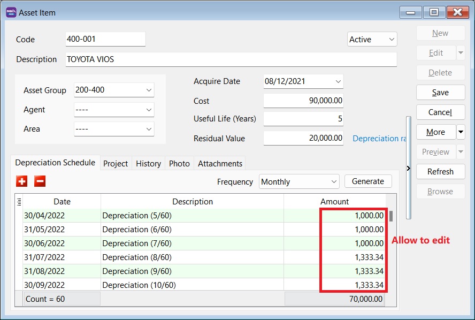Expand the Area dropdown
Image resolution: width=475 pixels, height=320 pixels.
pyautogui.click(x=149, y=129)
